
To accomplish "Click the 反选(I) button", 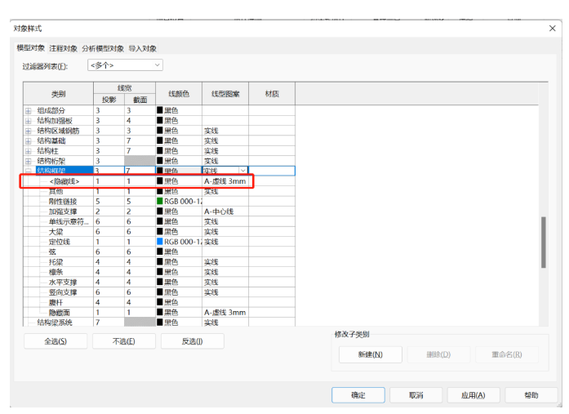I will click(x=193, y=341).
